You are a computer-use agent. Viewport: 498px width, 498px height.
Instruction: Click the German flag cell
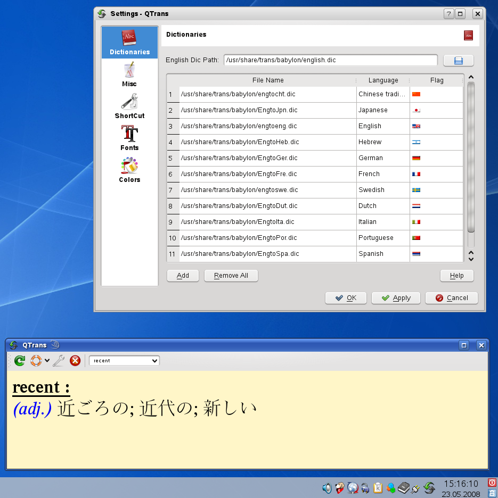[436, 158]
